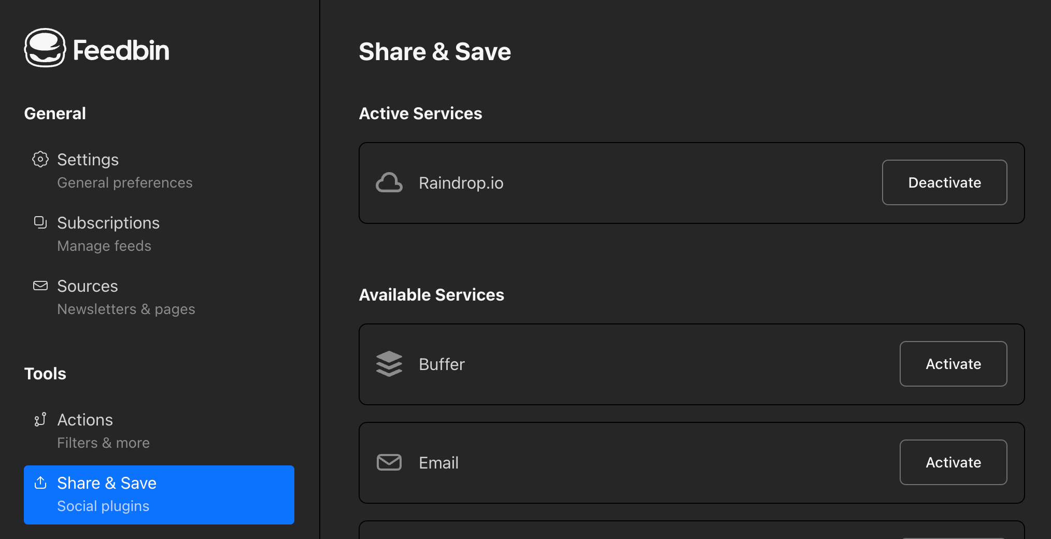Open Settings general preferences

pos(124,171)
